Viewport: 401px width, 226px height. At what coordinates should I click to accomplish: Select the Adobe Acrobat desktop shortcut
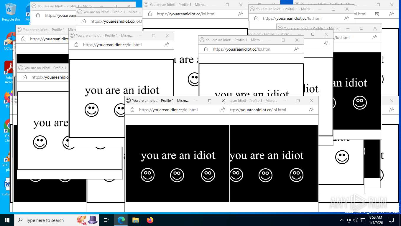pos(9,73)
